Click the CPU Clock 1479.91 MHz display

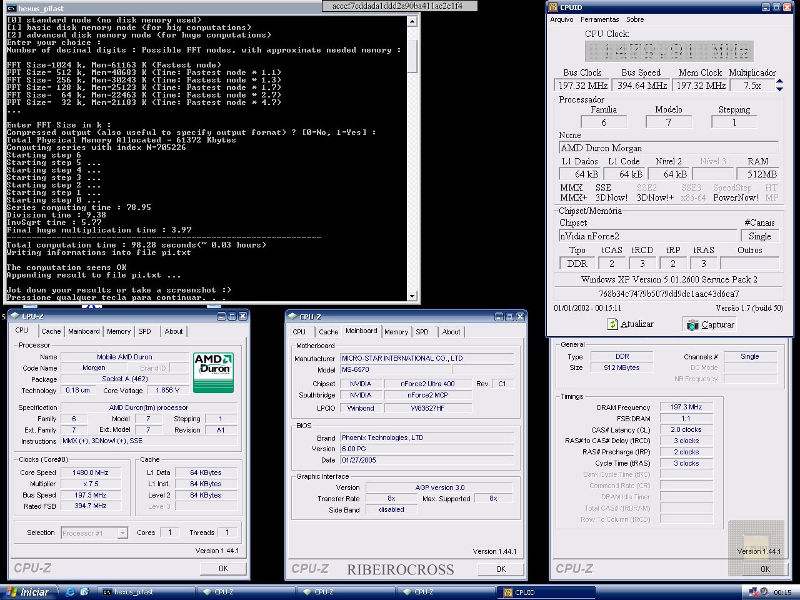coord(669,51)
